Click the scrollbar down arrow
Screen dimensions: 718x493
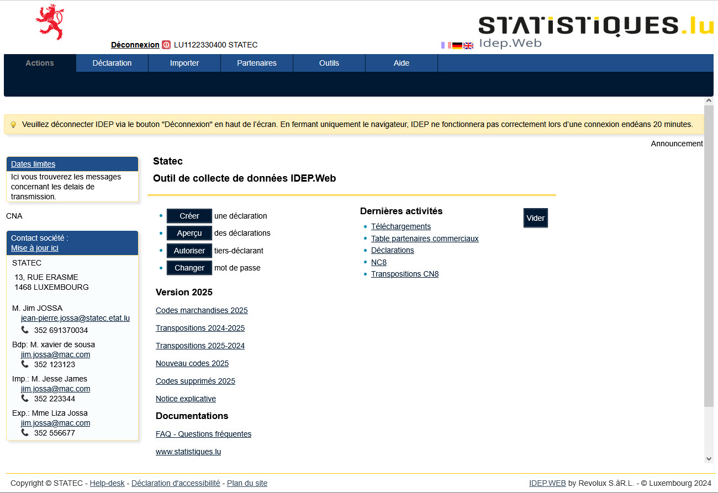point(709,459)
